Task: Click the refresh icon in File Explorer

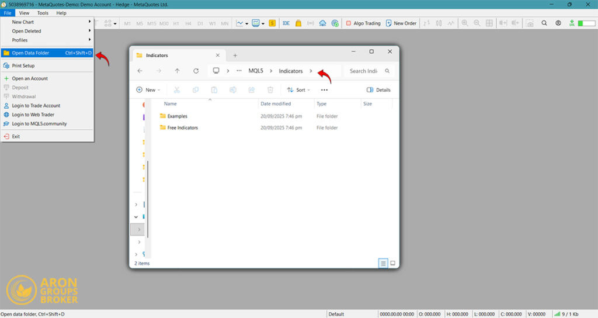Action: coord(196,71)
